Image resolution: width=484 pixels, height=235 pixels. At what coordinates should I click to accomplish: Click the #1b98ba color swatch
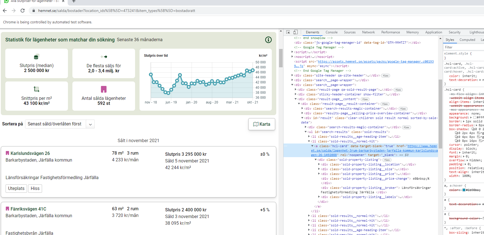point(464,190)
